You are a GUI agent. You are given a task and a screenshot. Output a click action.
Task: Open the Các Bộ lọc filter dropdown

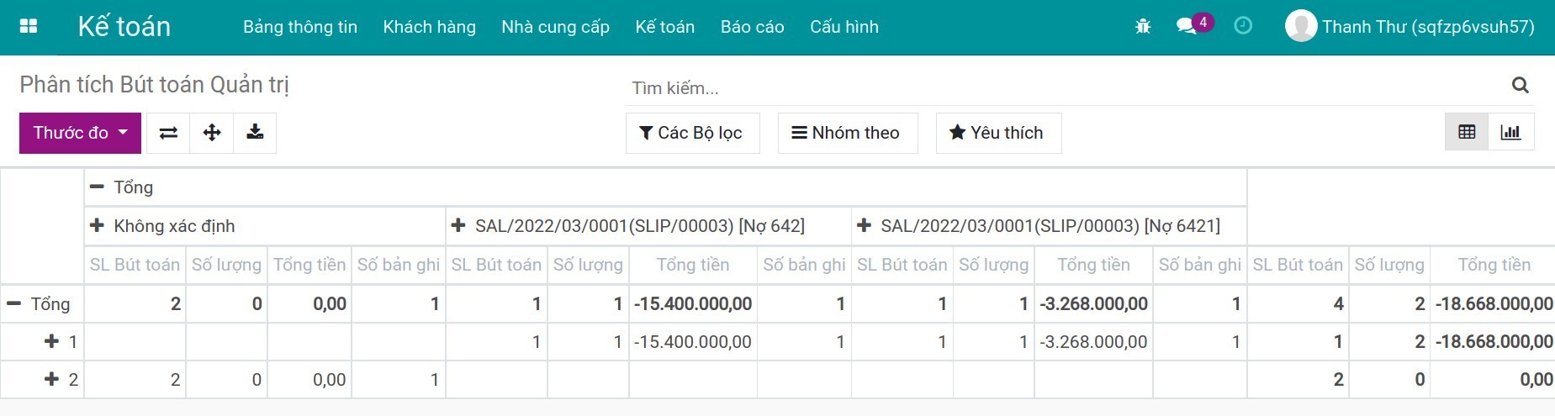pos(692,133)
